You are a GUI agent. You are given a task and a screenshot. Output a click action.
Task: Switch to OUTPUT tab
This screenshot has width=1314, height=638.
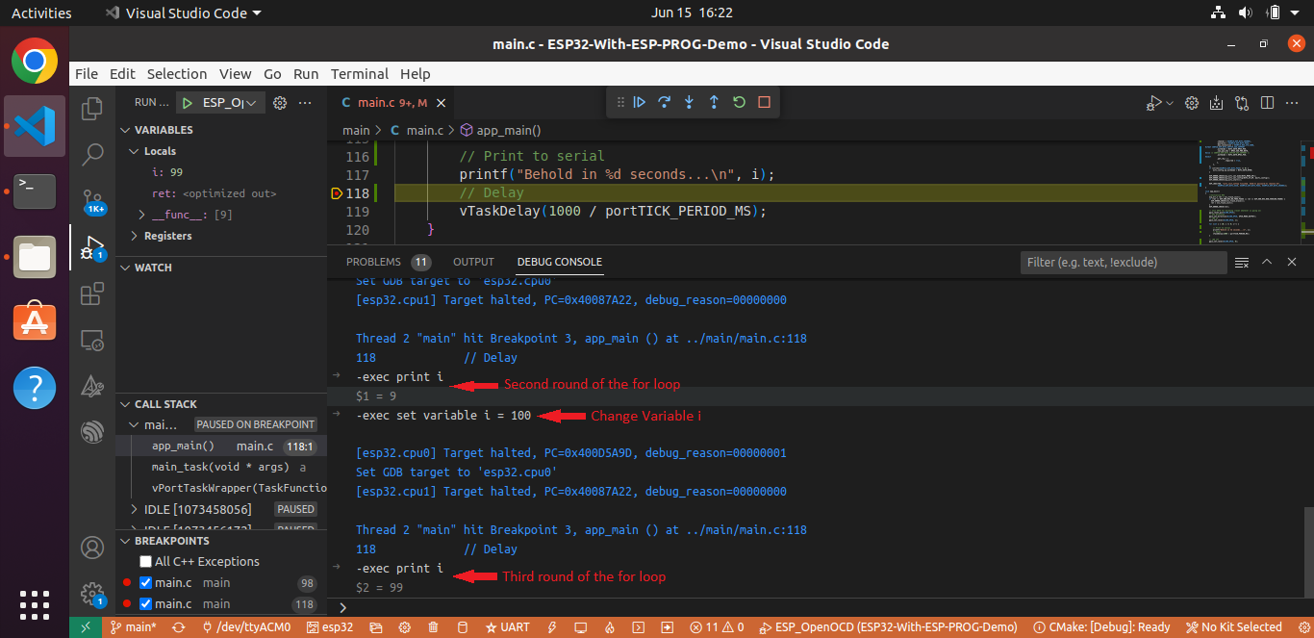(x=473, y=262)
